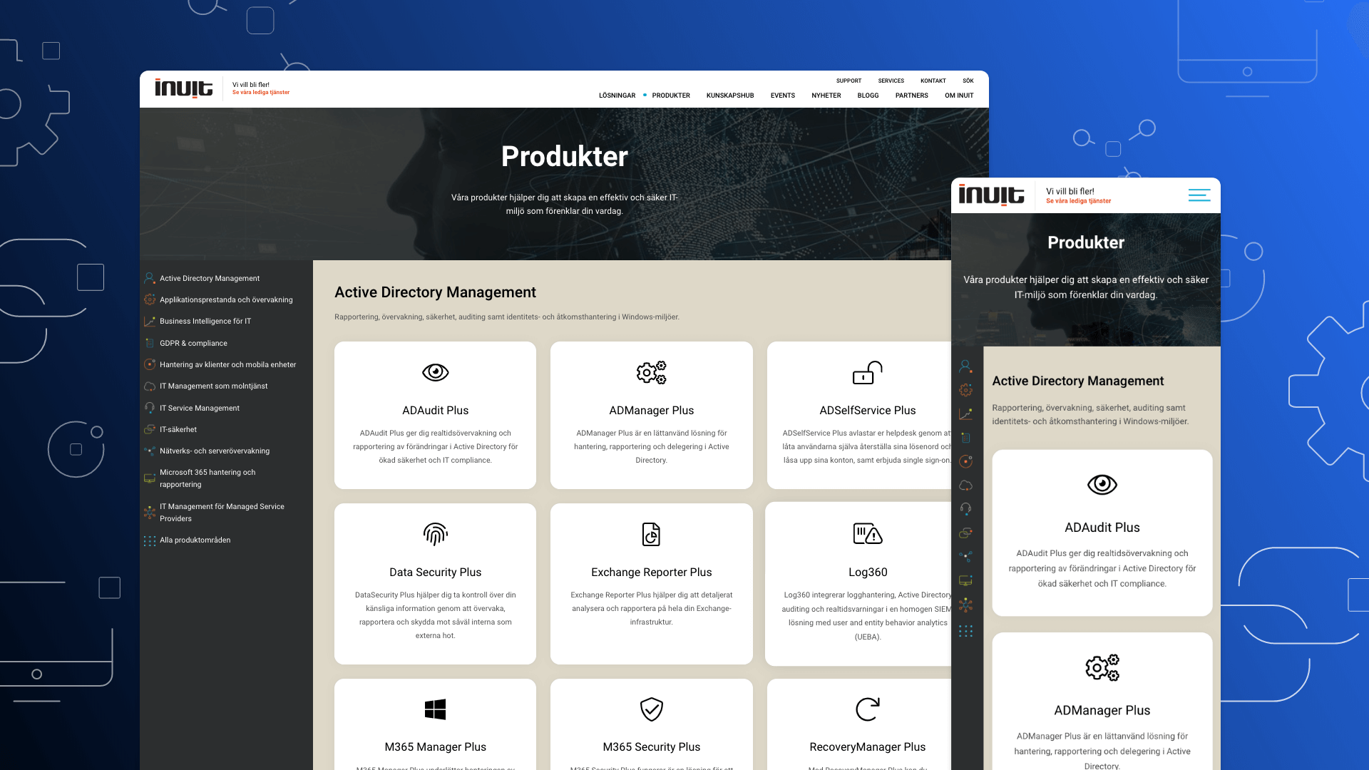
Task: Click the M365 Security Plus shield icon
Action: (x=651, y=709)
